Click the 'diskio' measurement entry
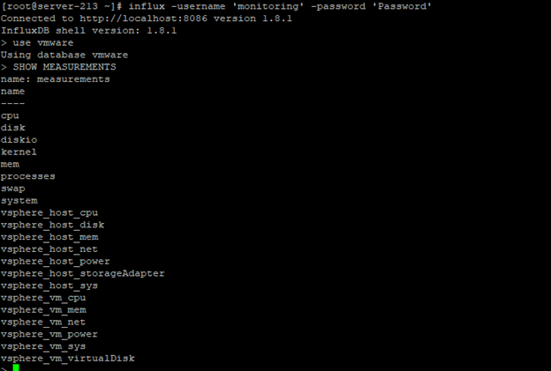Image resolution: width=551 pixels, height=371 pixels. click(19, 139)
